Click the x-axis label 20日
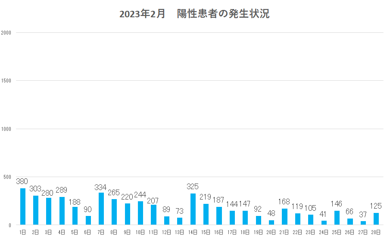This screenshot has width=390, height=241. click(x=271, y=232)
